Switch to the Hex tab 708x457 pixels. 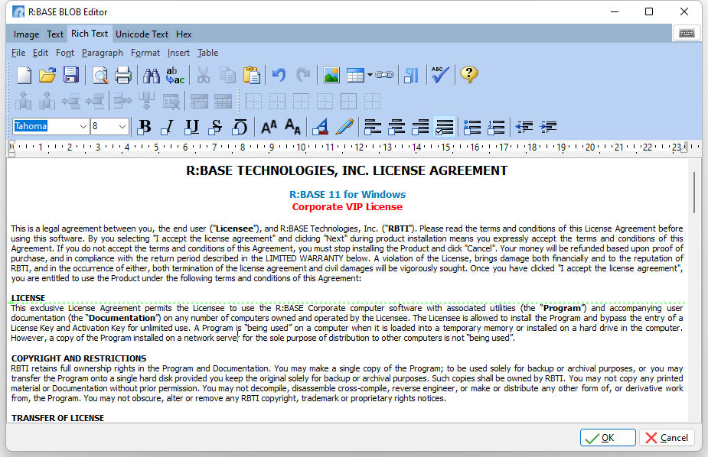coord(184,34)
